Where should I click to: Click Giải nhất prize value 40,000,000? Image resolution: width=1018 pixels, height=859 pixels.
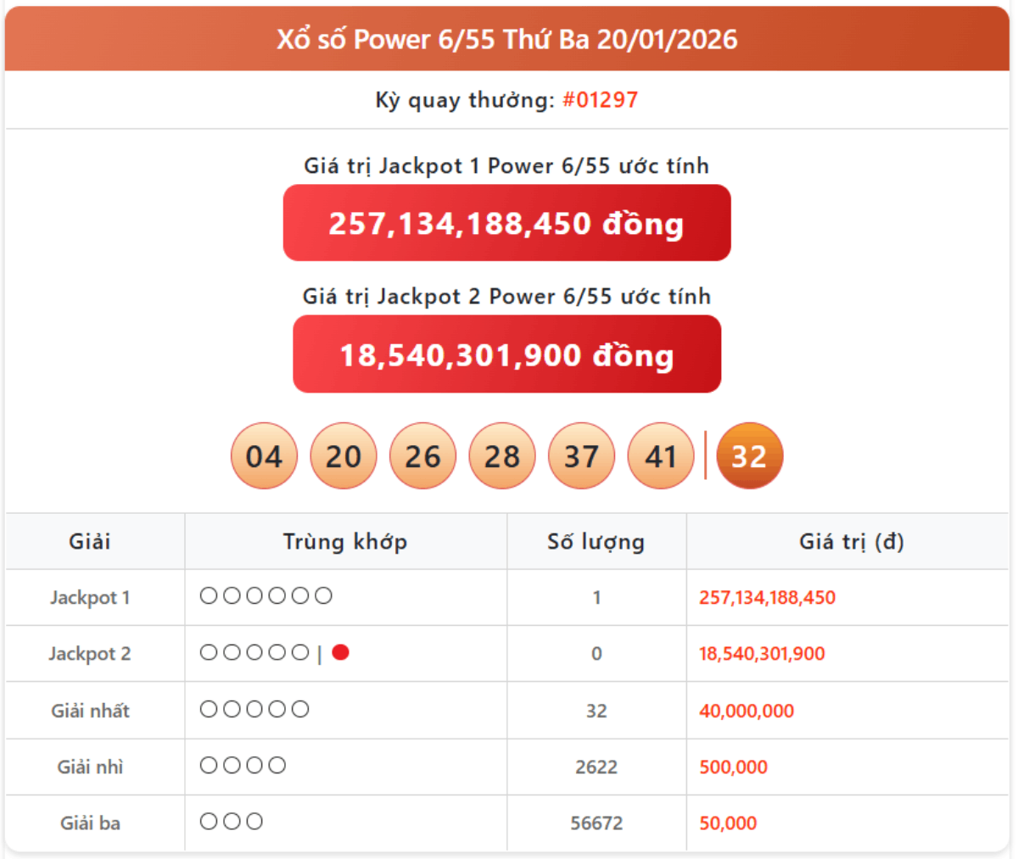[747, 711]
